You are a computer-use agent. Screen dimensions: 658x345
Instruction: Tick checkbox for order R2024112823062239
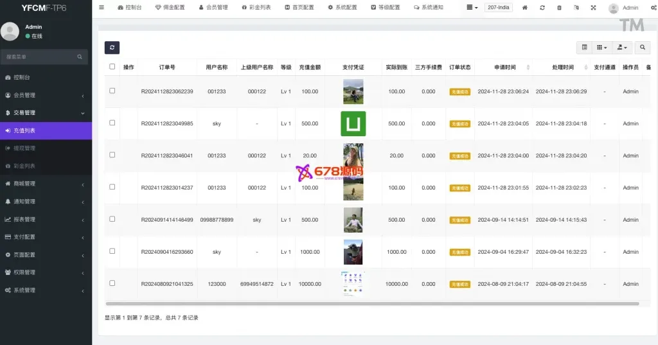pos(112,91)
